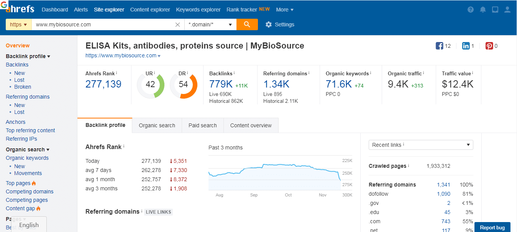Open Competing domains in the sidebar
This screenshot has width=517, height=232.
30,191
